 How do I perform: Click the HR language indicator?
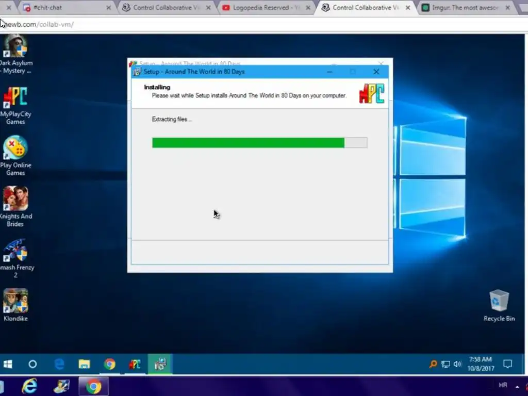point(503,385)
